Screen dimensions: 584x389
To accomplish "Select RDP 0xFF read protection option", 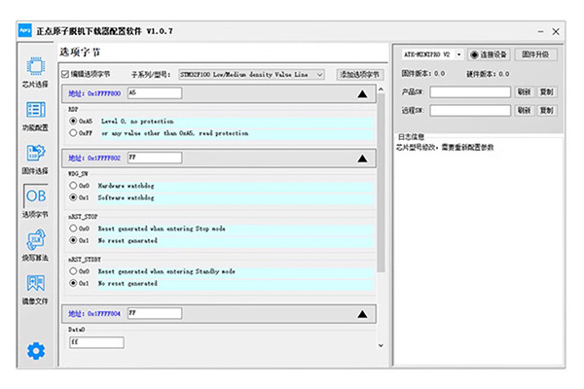I will (x=74, y=132).
